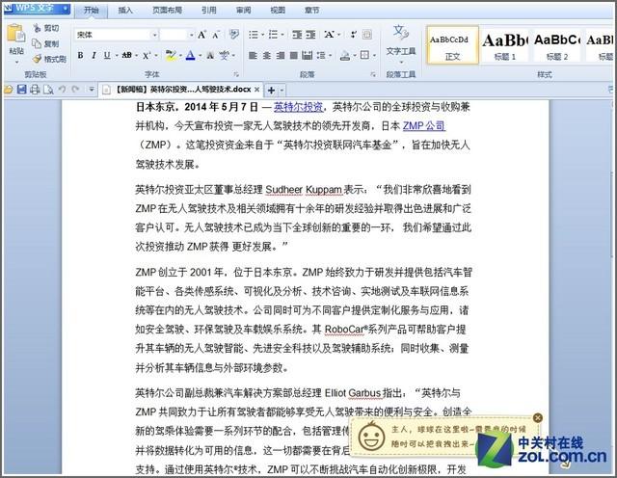617x478 pixels.
Task: Click the print icon in quick toolbar
Action: [35, 90]
